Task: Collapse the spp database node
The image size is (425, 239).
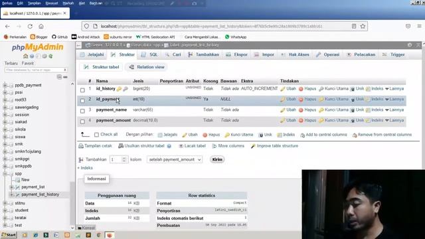Action: [5, 174]
